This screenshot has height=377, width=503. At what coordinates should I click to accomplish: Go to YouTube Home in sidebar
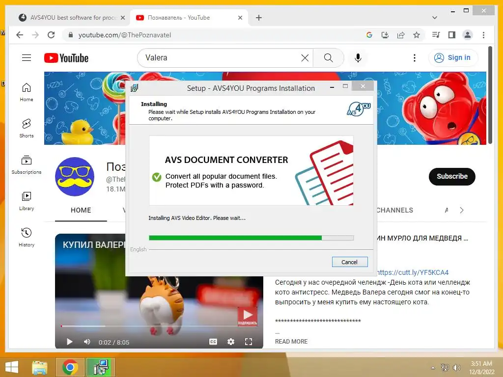pos(27,92)
